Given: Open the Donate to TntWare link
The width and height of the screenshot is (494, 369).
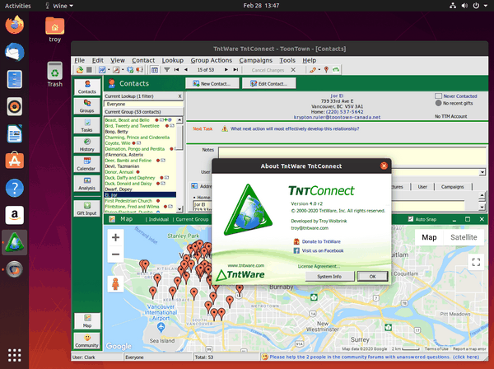Looking at the screenshot, I should click(x=321, y=241).
